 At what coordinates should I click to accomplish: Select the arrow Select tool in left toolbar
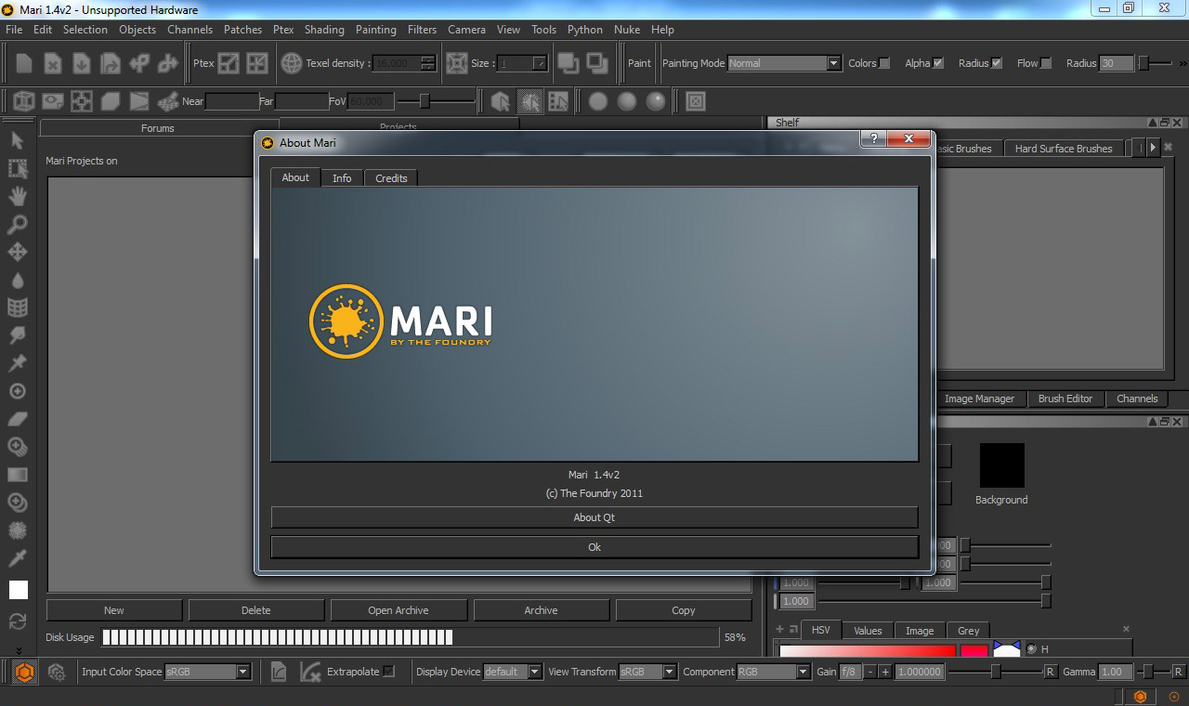[18, 140]
